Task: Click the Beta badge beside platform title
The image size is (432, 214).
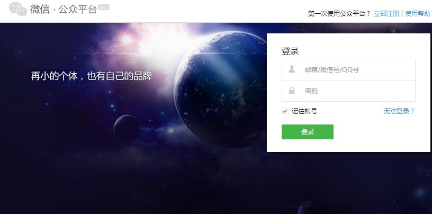Action: (x=104, y=7)
